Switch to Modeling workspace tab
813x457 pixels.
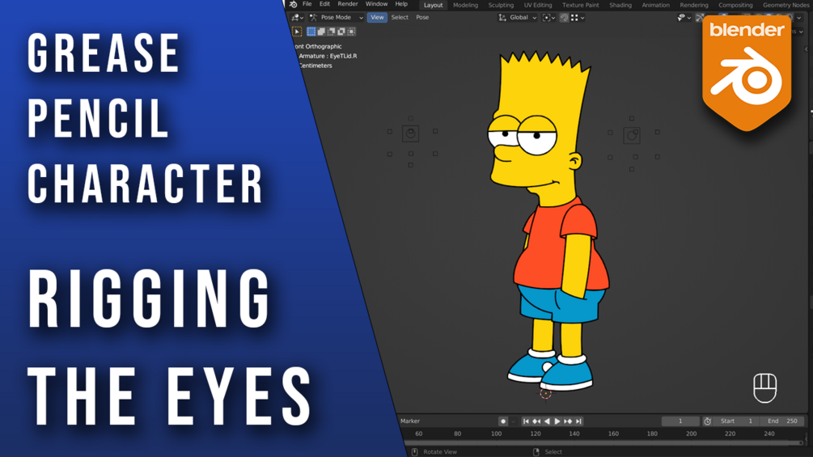click(x=466, y=5)
